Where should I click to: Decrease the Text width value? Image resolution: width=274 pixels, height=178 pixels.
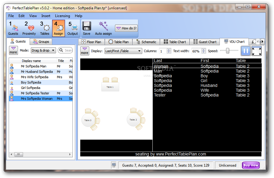click(203, 52)
